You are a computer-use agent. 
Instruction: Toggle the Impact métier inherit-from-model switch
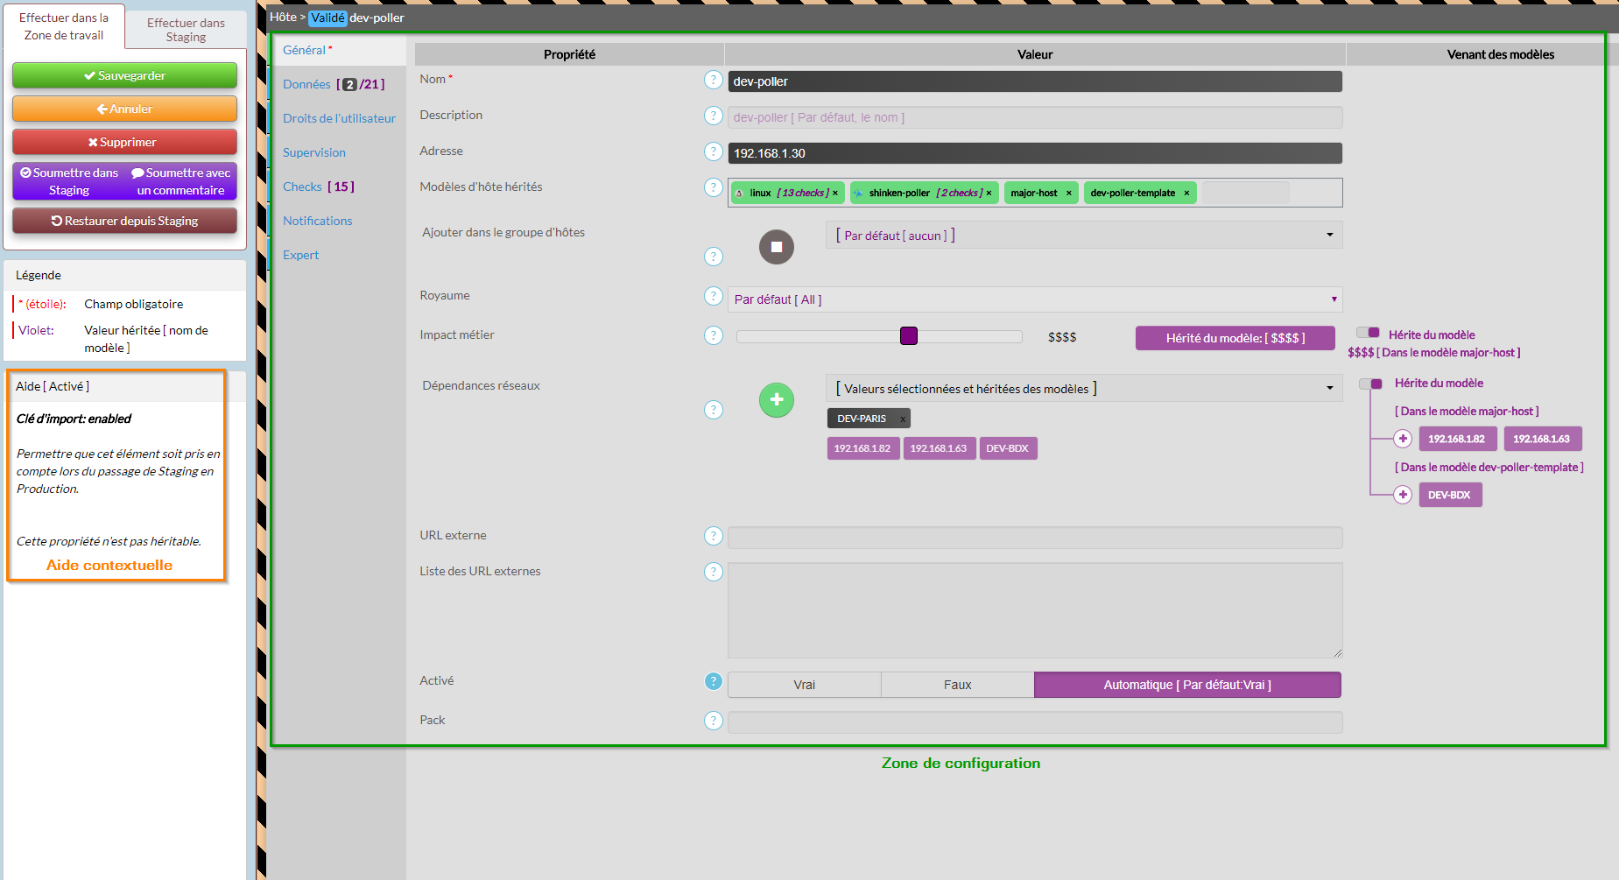point(1368,333)
